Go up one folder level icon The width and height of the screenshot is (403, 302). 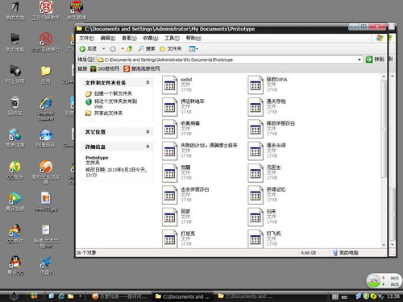point(130,48)
